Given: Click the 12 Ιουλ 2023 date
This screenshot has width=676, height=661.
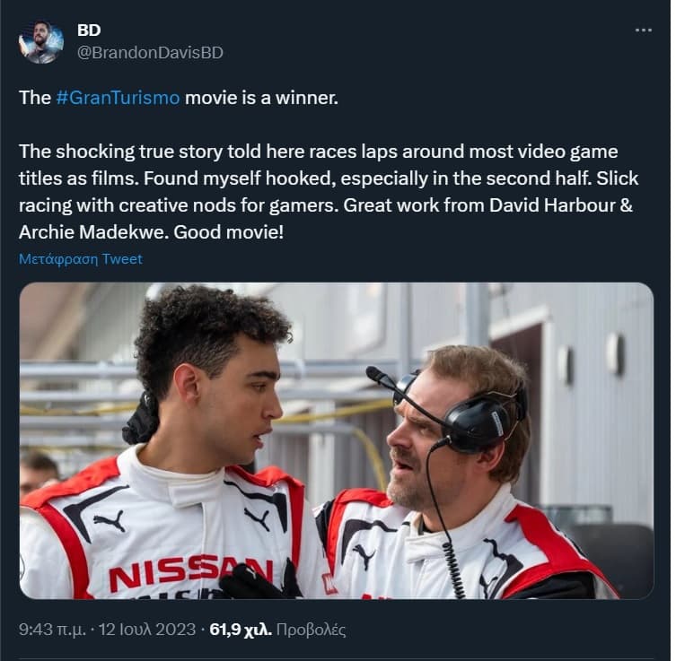Looking at the screenshot, I should point(147,630).
